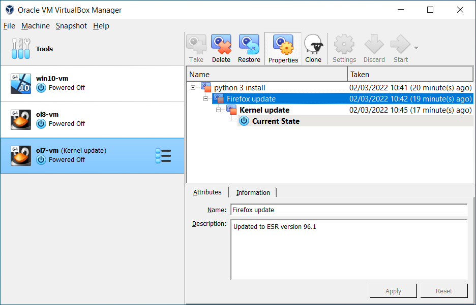The image size is (476, 305).
Task: Collapse the Firefox update snapshot branch
Action: pyautogui.click(x=205, y=98)
